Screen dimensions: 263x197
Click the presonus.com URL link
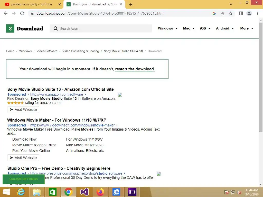[76, 174]
